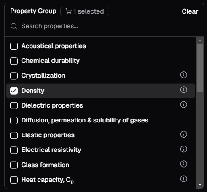
Task: Open info icon for Density
Action: (183, 90)
